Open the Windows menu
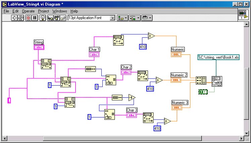 tap(60, 11)
